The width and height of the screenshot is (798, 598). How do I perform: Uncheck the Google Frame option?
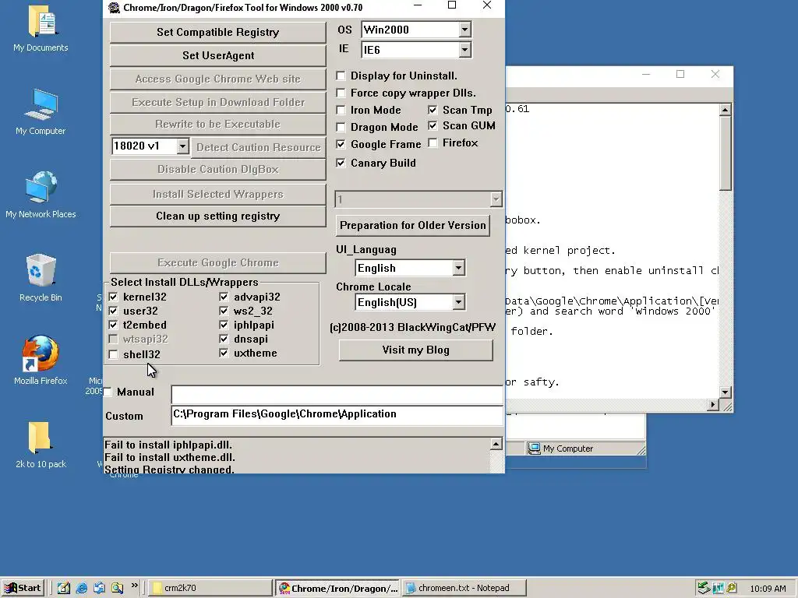coord(341,144)
